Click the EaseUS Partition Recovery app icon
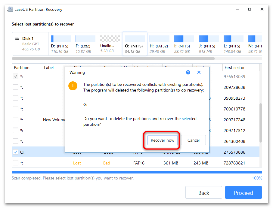Viewport: 273px width, 208px height. pos(10,9)
